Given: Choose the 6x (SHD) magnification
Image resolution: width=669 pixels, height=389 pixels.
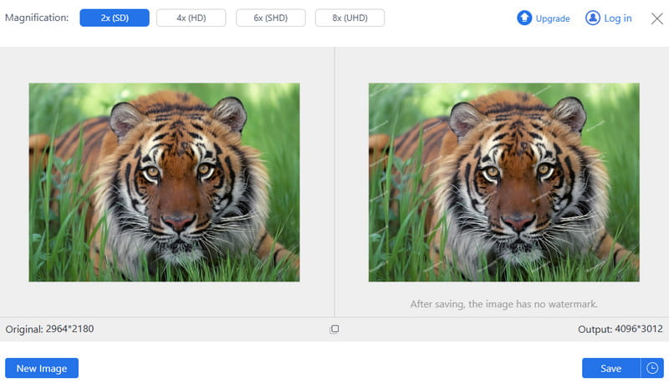Looking at the screenshot, I should coord(270,18).
